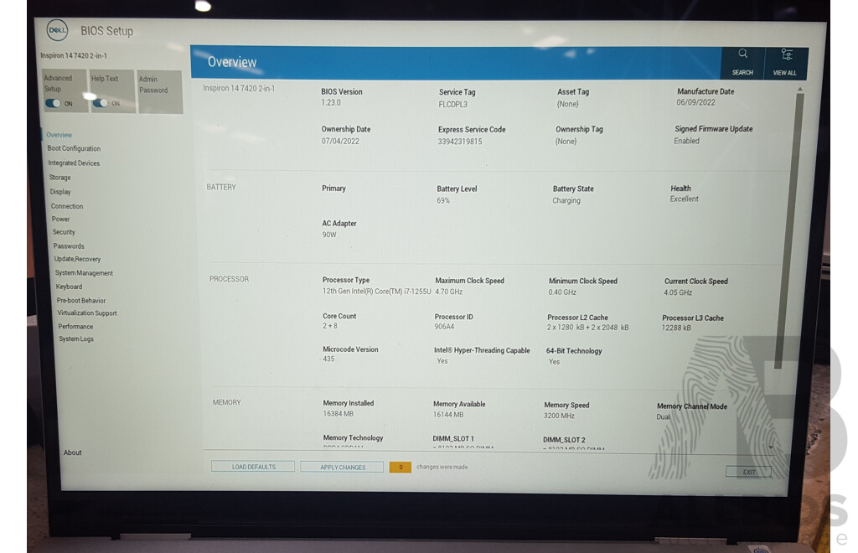Viewport: 858px width, 553px height.
Task: Click Current Clock Speed 4.05 GHz
Action: tap(678, 292)
